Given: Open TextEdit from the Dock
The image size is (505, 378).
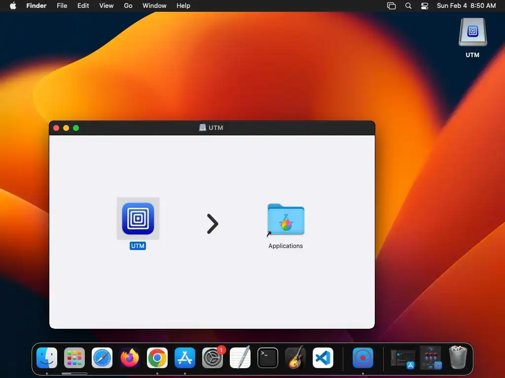Looking at the screenshot, I should (x=240, y=358).
